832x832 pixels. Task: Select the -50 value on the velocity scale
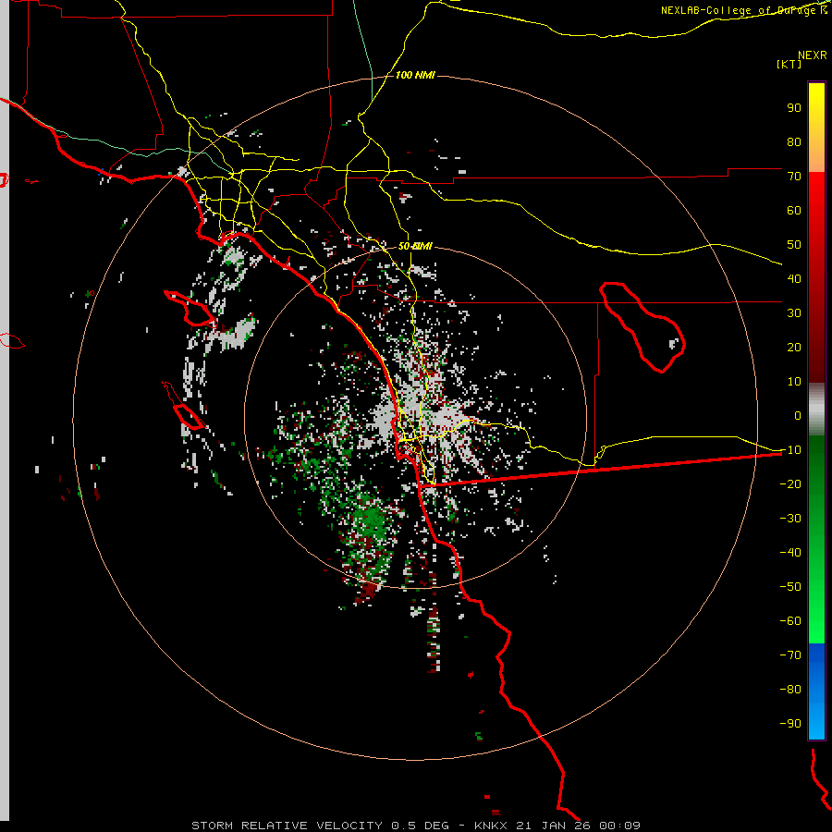click(x=790, y=587)
